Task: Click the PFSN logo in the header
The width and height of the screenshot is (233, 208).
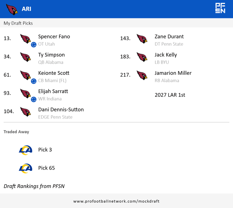Action: (x=220, y=8)
